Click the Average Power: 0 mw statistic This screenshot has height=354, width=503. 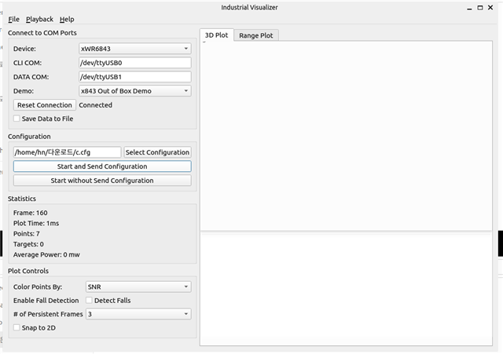(46, 254)
